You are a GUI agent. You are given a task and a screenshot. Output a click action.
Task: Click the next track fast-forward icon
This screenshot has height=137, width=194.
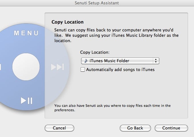click(x=57, y=67)
